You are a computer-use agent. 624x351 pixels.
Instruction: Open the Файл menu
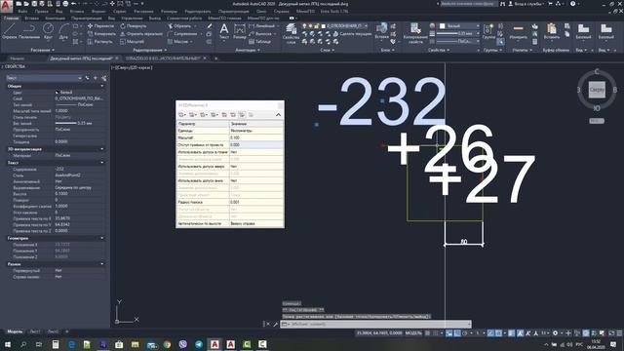click(22, 12)
